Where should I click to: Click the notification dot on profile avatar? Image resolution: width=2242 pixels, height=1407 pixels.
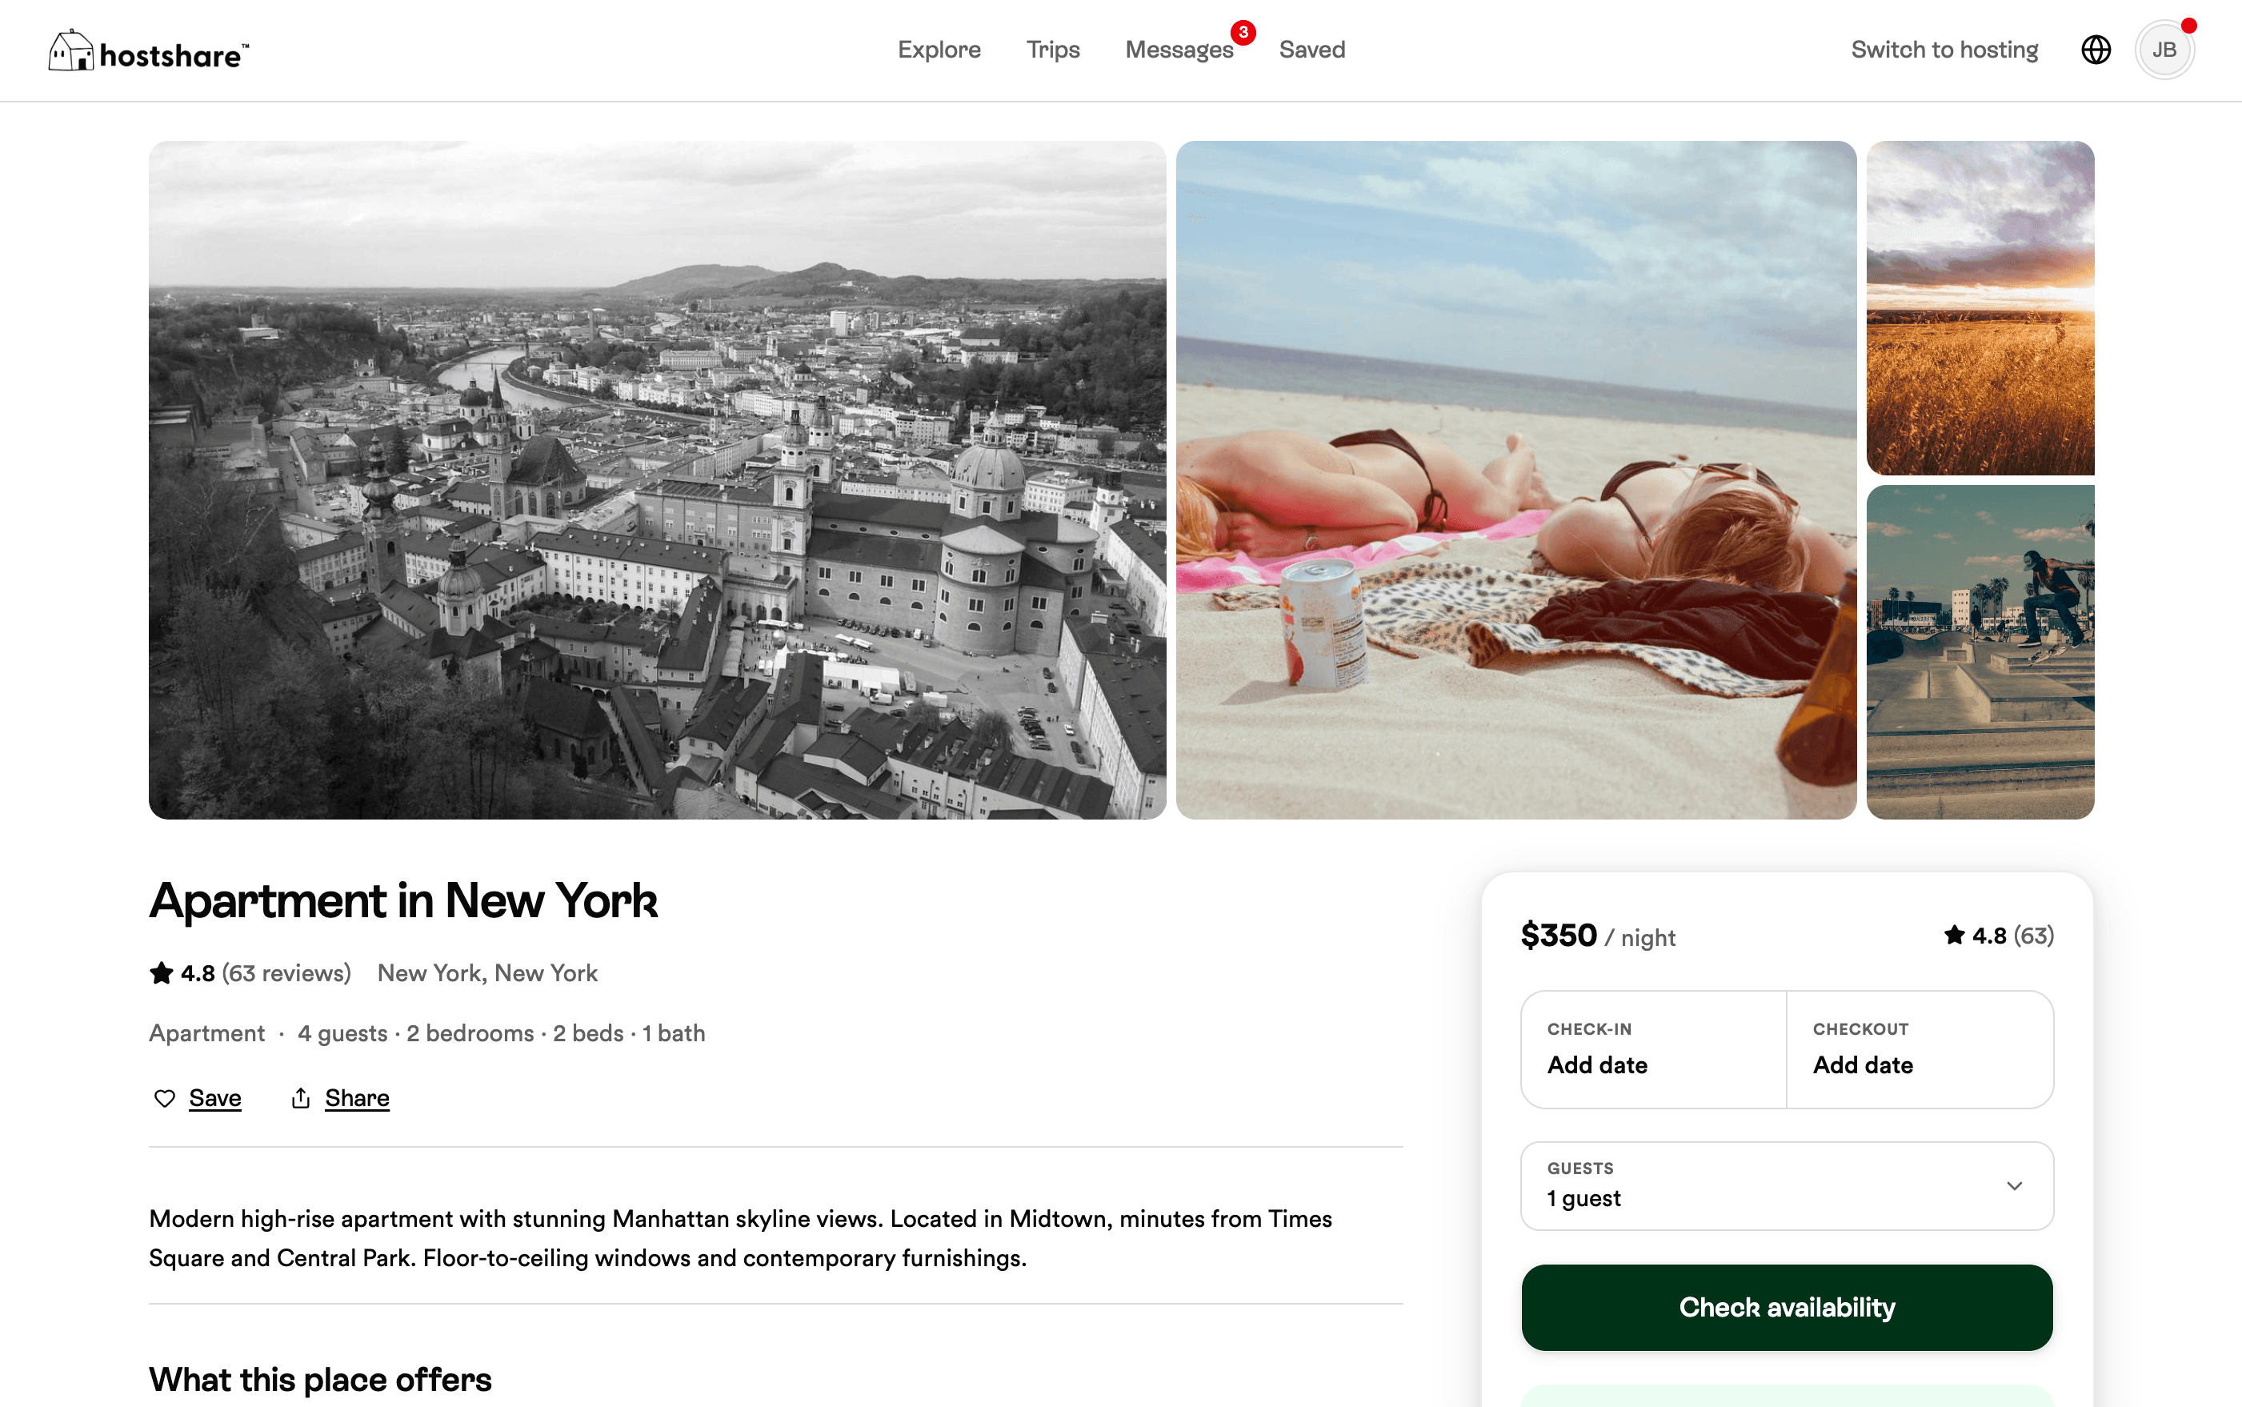2191,25
